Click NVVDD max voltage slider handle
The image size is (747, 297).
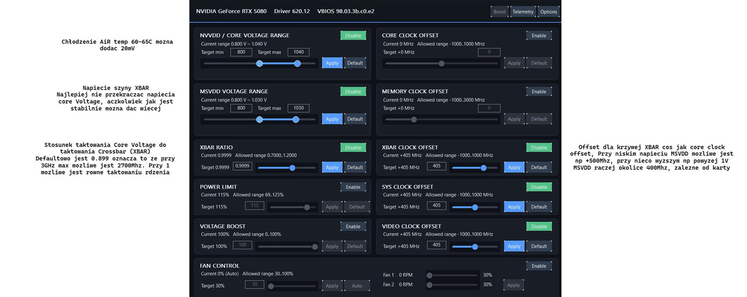(x=298, y=63)
